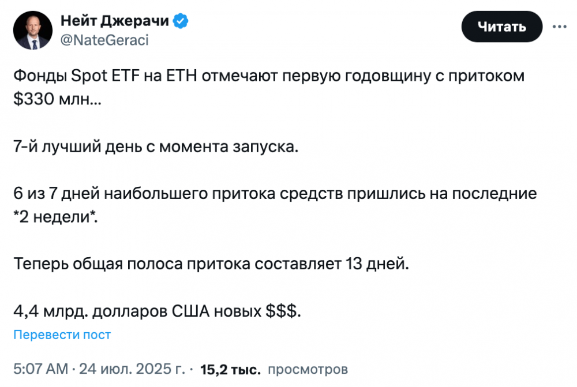Click the date 24 июл. 2025 г.
The width and height of the screenshot is (577, 387).
coord(132,369)
